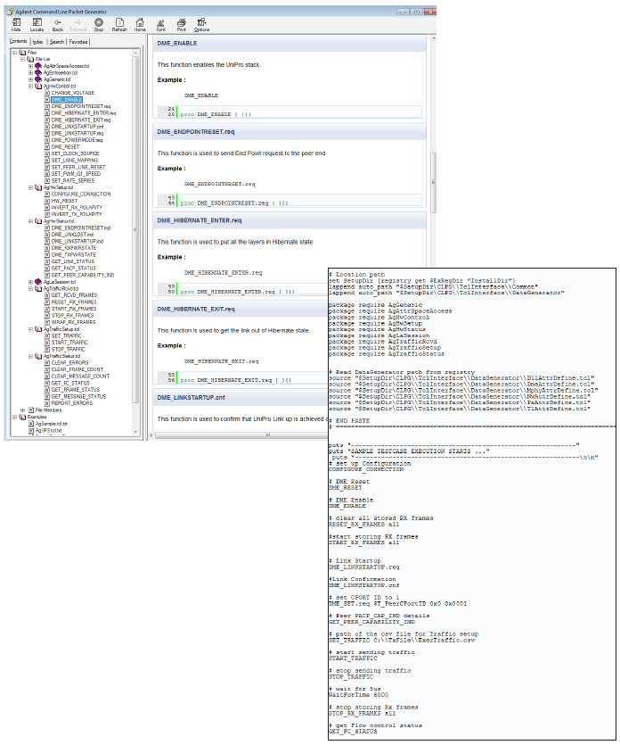620x745 pixels.
Task: Select HW_RESET tree item
Action: click(x=64, y=201)
